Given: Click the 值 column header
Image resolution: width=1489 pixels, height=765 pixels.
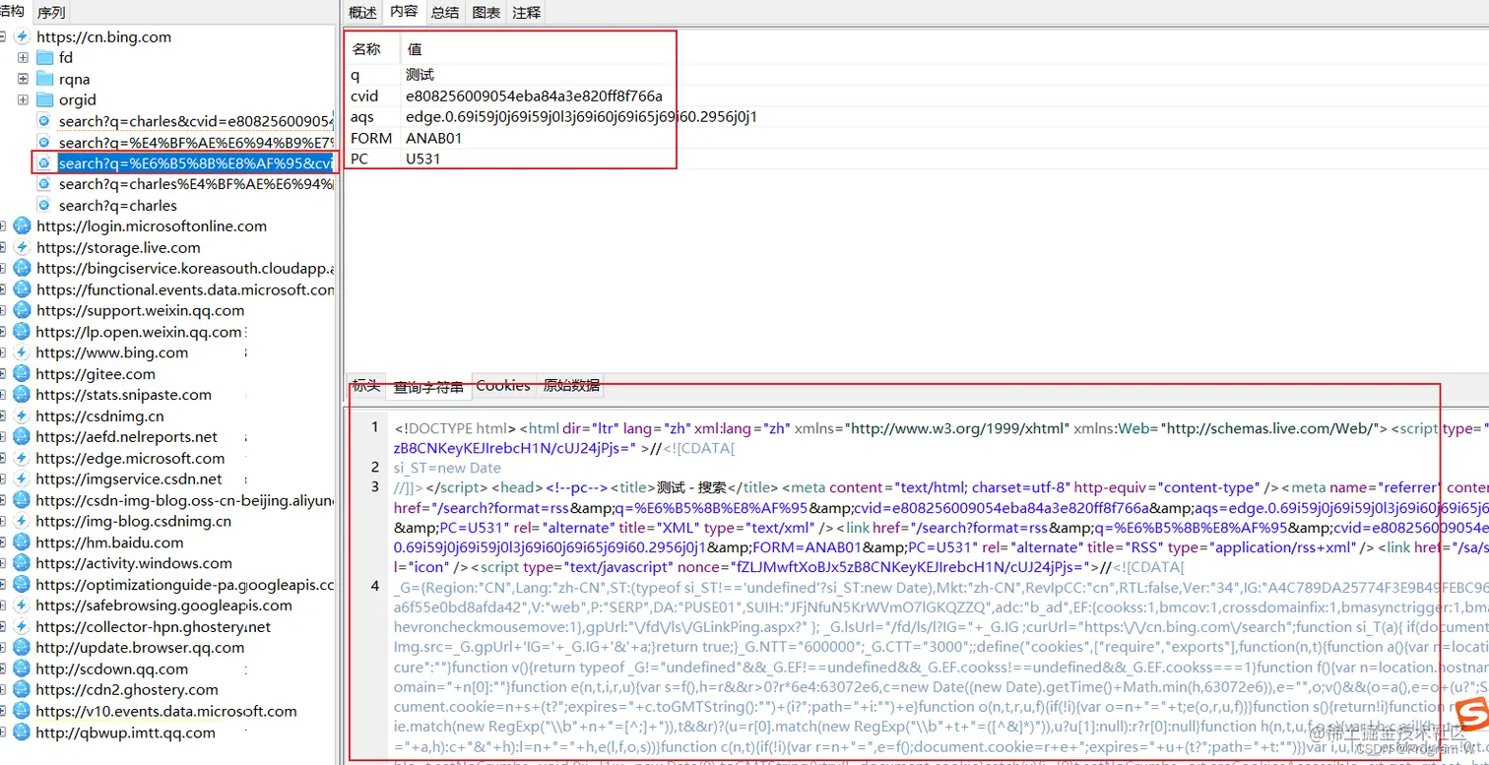Looking at the screenshot, I should pos(415,48).
